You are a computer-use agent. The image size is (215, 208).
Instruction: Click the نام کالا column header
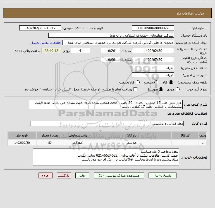pyautogui.click(x=132, y=135)
